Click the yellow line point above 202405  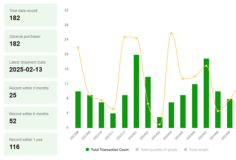[183, 79]
